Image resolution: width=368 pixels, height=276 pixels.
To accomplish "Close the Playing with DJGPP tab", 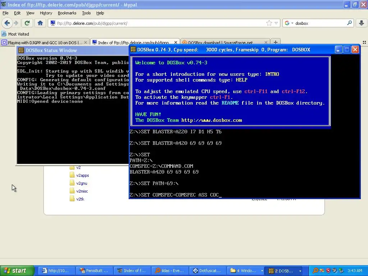I will tap(86, 42).
